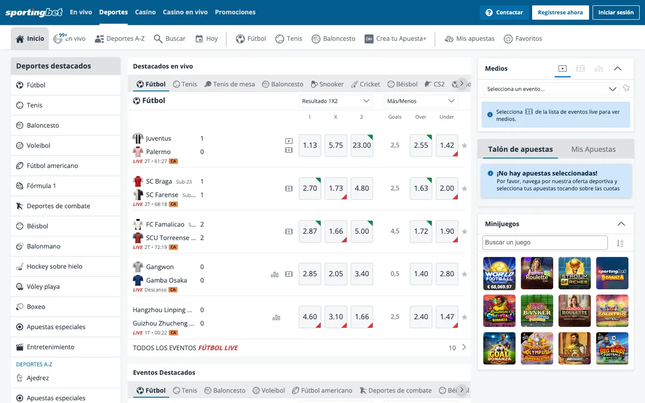Image resolution: width=645 pixels, height=403 pixels.
Task: Add SC Braga match to favorites star
Action: [x=464, y=189]
